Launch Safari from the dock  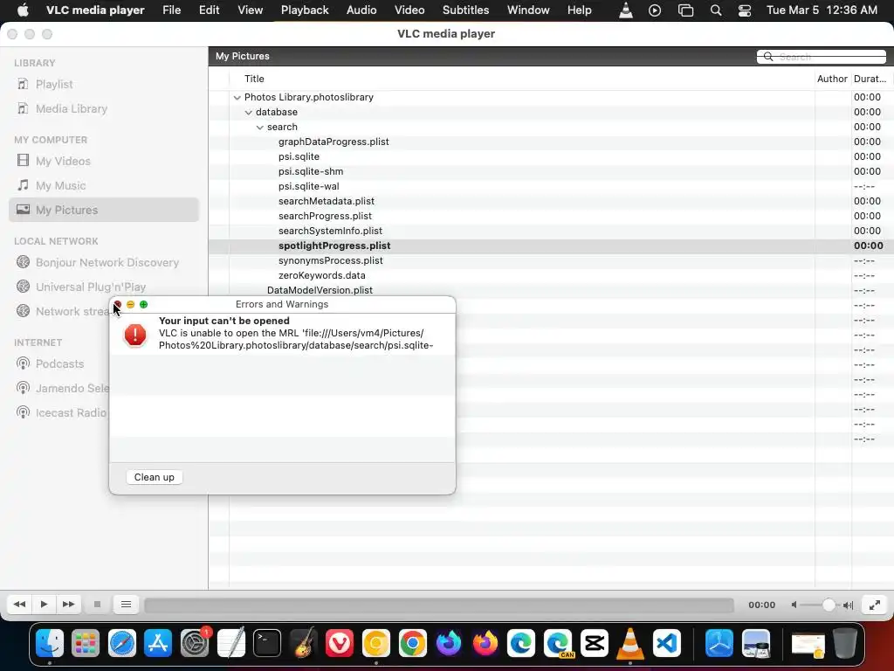pyautogui.click(x=122, y=644)
